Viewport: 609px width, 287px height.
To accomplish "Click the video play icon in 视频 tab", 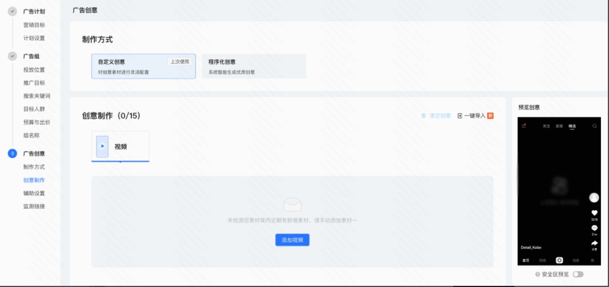I will (x=102, y=146).
